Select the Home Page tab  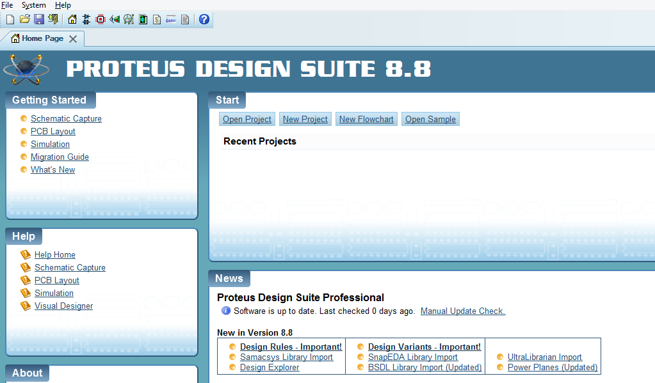(x=42, y=38)
